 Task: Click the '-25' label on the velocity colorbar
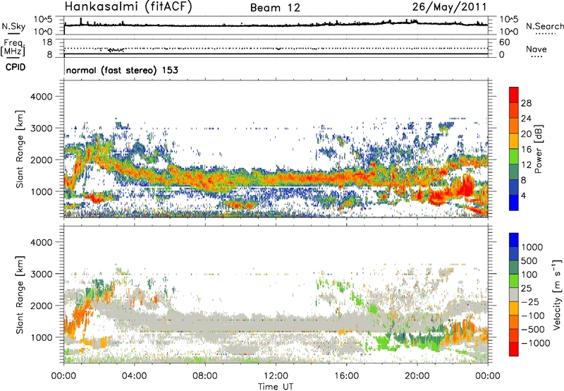[x=529, y=302]
